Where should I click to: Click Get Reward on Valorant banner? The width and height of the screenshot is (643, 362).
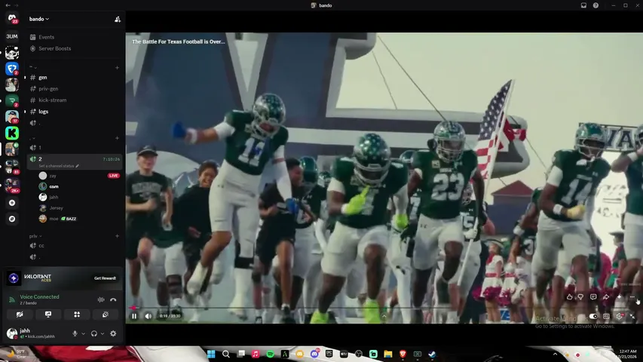point(105,278)
